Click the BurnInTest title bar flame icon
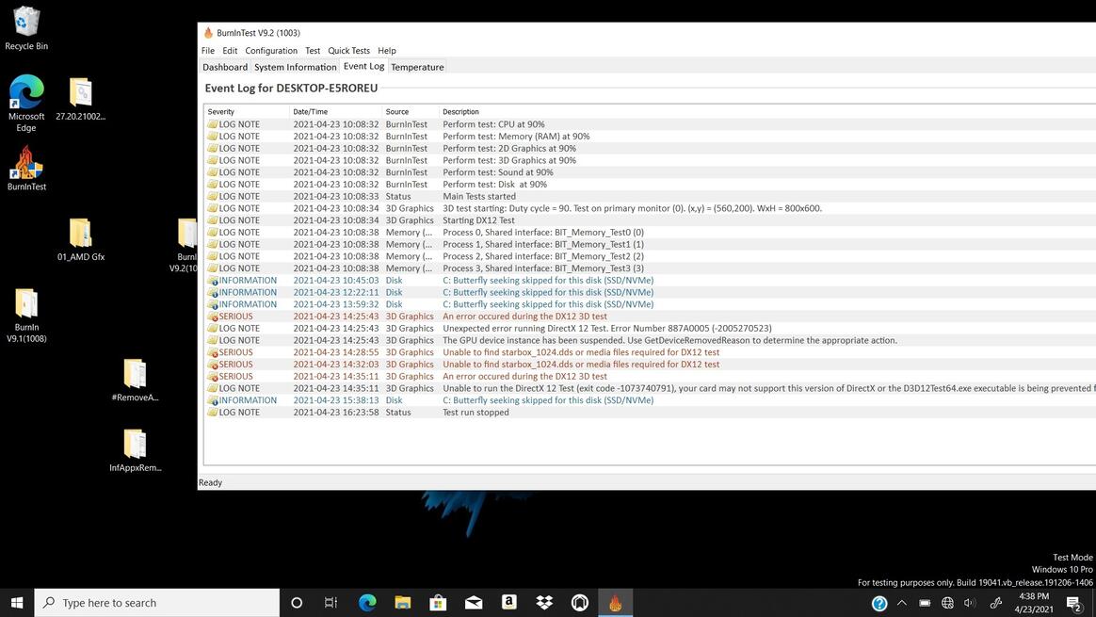This screenshot has width=1096, height=617. pyautogui.click(x=208, y=33)
